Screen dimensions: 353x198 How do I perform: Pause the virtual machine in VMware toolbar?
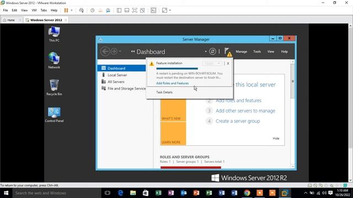tap(66, 10)
